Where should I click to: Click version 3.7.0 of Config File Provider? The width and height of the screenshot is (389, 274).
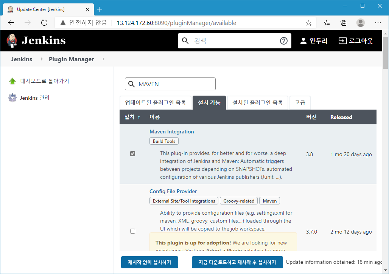311,232
